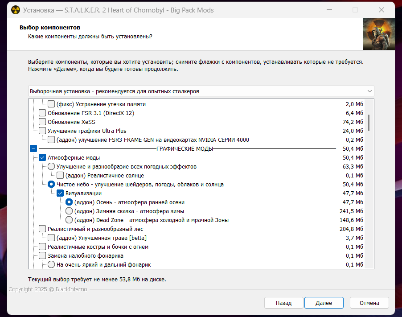Select '(аддон) Dead Zone' radio option
The height and width of the screenshot is (317, 402).
69,220
